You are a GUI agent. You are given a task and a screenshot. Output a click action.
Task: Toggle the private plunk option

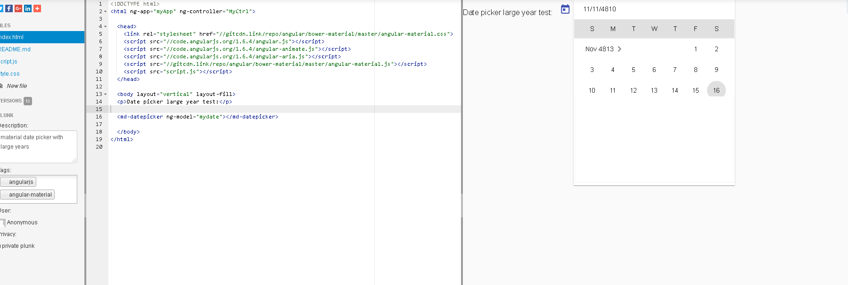tap(17, 246)
